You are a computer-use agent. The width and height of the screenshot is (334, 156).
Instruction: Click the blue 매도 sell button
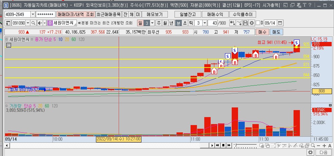pos(276,32)
